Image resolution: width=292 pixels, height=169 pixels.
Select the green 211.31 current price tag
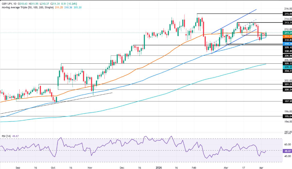click(x=288, y=33)
